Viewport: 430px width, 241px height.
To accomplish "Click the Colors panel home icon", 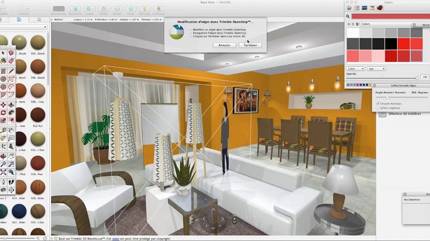I will [x=357, y=24].
